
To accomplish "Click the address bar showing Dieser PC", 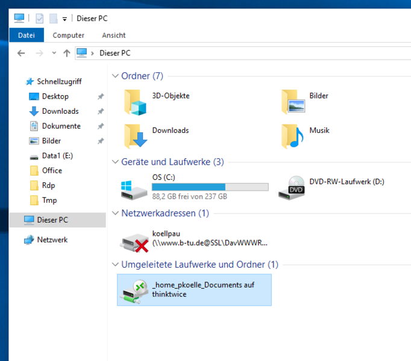I will pos(241,53).
